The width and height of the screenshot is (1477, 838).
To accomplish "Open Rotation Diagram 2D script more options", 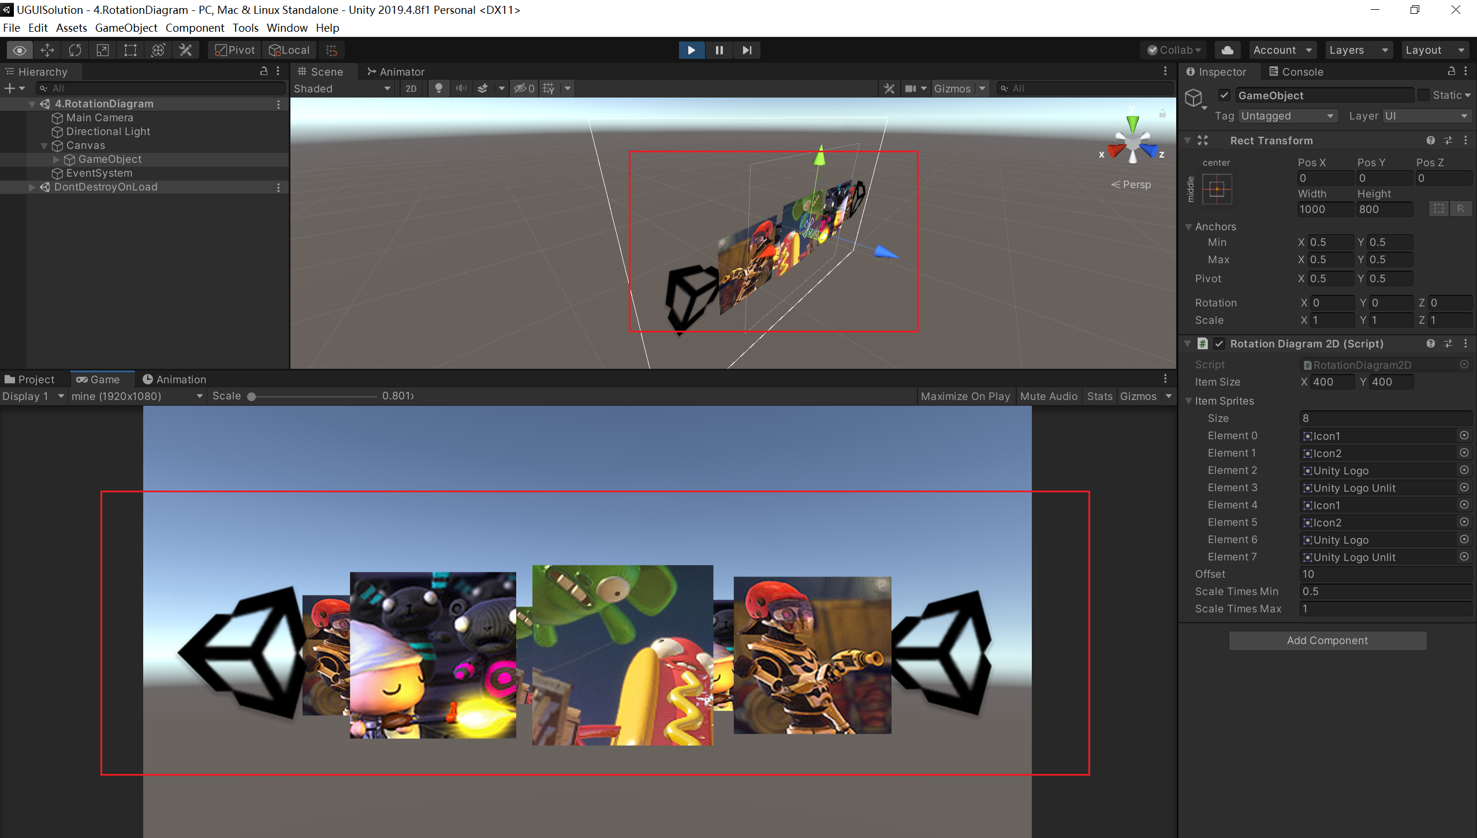I will (x=1465, y=343).
